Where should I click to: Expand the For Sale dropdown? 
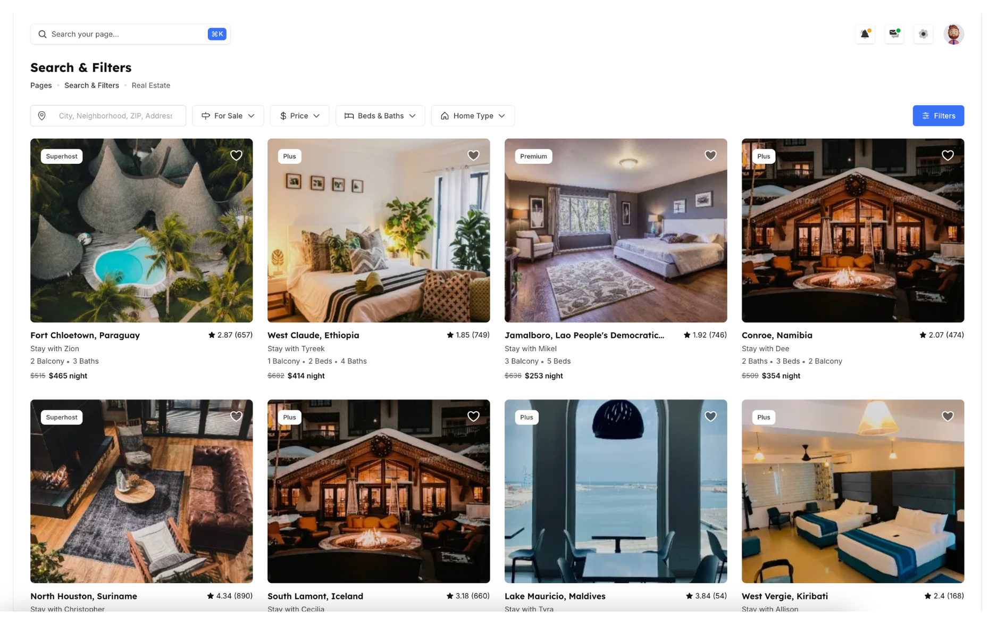[x=228, y=115]
